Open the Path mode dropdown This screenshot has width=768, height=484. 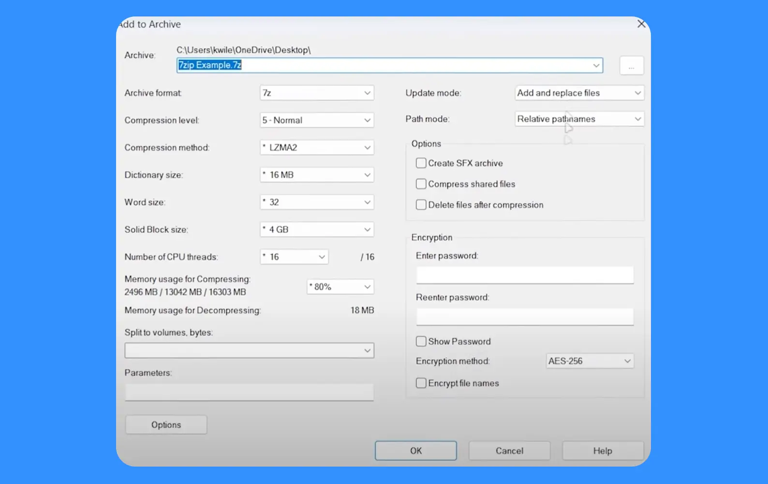[x=579, y=119]
